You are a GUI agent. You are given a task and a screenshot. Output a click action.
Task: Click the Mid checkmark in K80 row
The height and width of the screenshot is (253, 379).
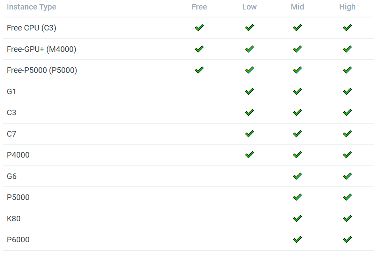click(x=297, y=219)
